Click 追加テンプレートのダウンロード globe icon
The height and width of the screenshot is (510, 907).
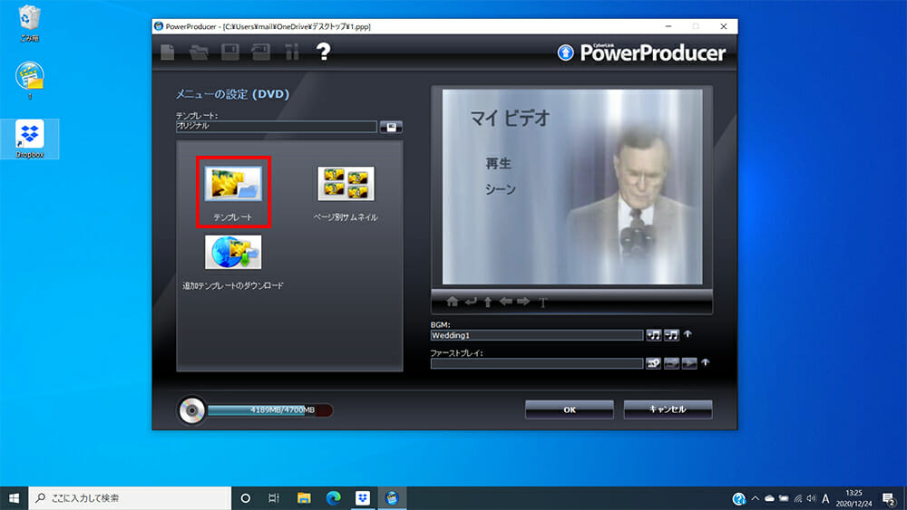233,252
